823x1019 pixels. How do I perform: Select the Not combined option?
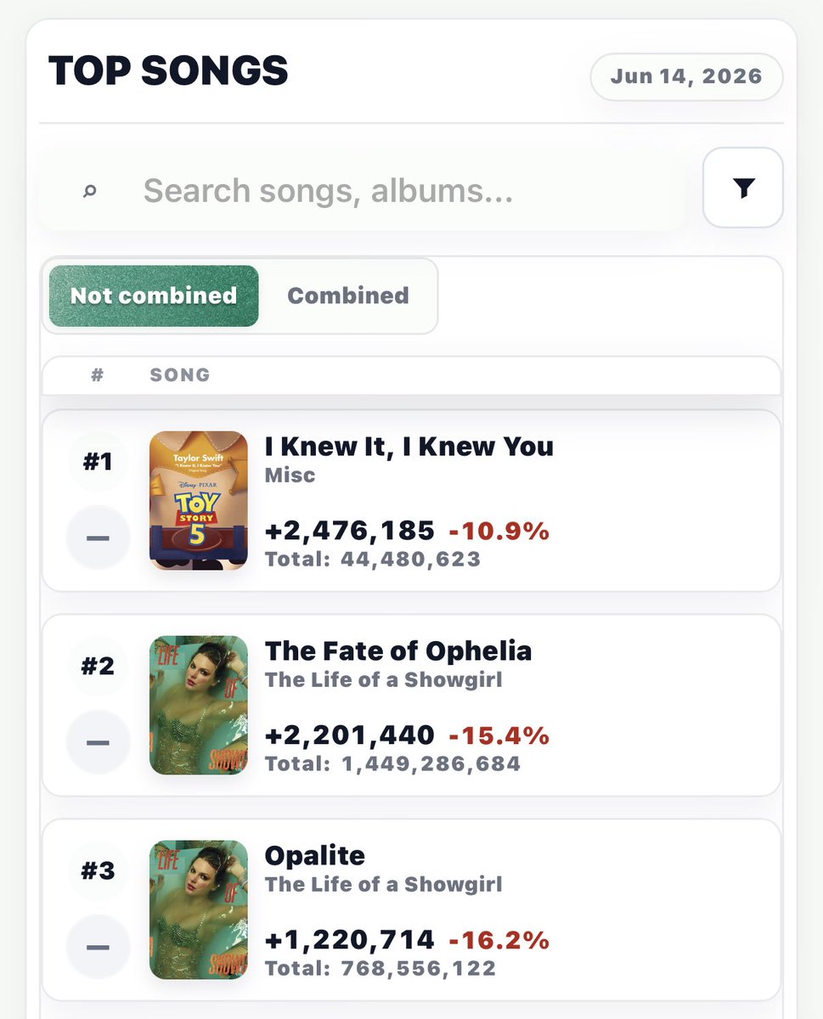tap(154, 296)
